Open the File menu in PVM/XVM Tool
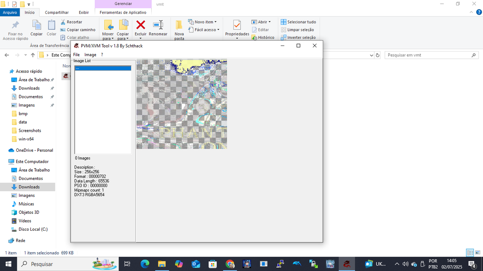The width and height of the screenshot is (483, 271). [x=76, y=55]
